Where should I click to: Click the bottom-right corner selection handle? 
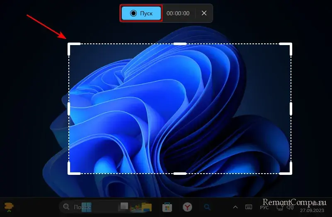pyautogui.click(x=291, y=172)
